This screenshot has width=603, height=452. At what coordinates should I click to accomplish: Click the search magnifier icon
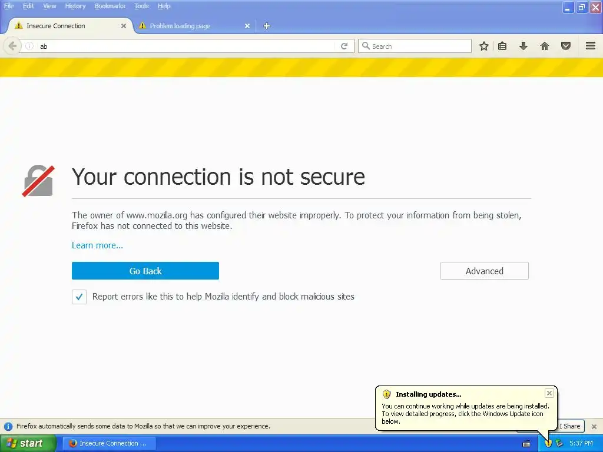pyautogui.click(x=366, y=46)
